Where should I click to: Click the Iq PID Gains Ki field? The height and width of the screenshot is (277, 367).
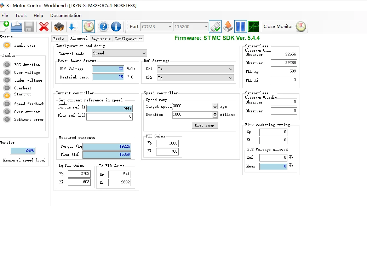(x=79, y=182)
